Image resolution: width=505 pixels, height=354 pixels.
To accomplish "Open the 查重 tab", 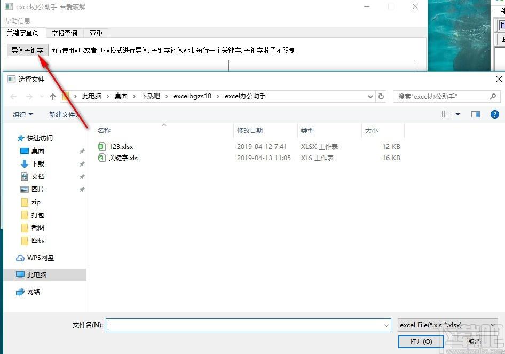I will coord(96,33).
